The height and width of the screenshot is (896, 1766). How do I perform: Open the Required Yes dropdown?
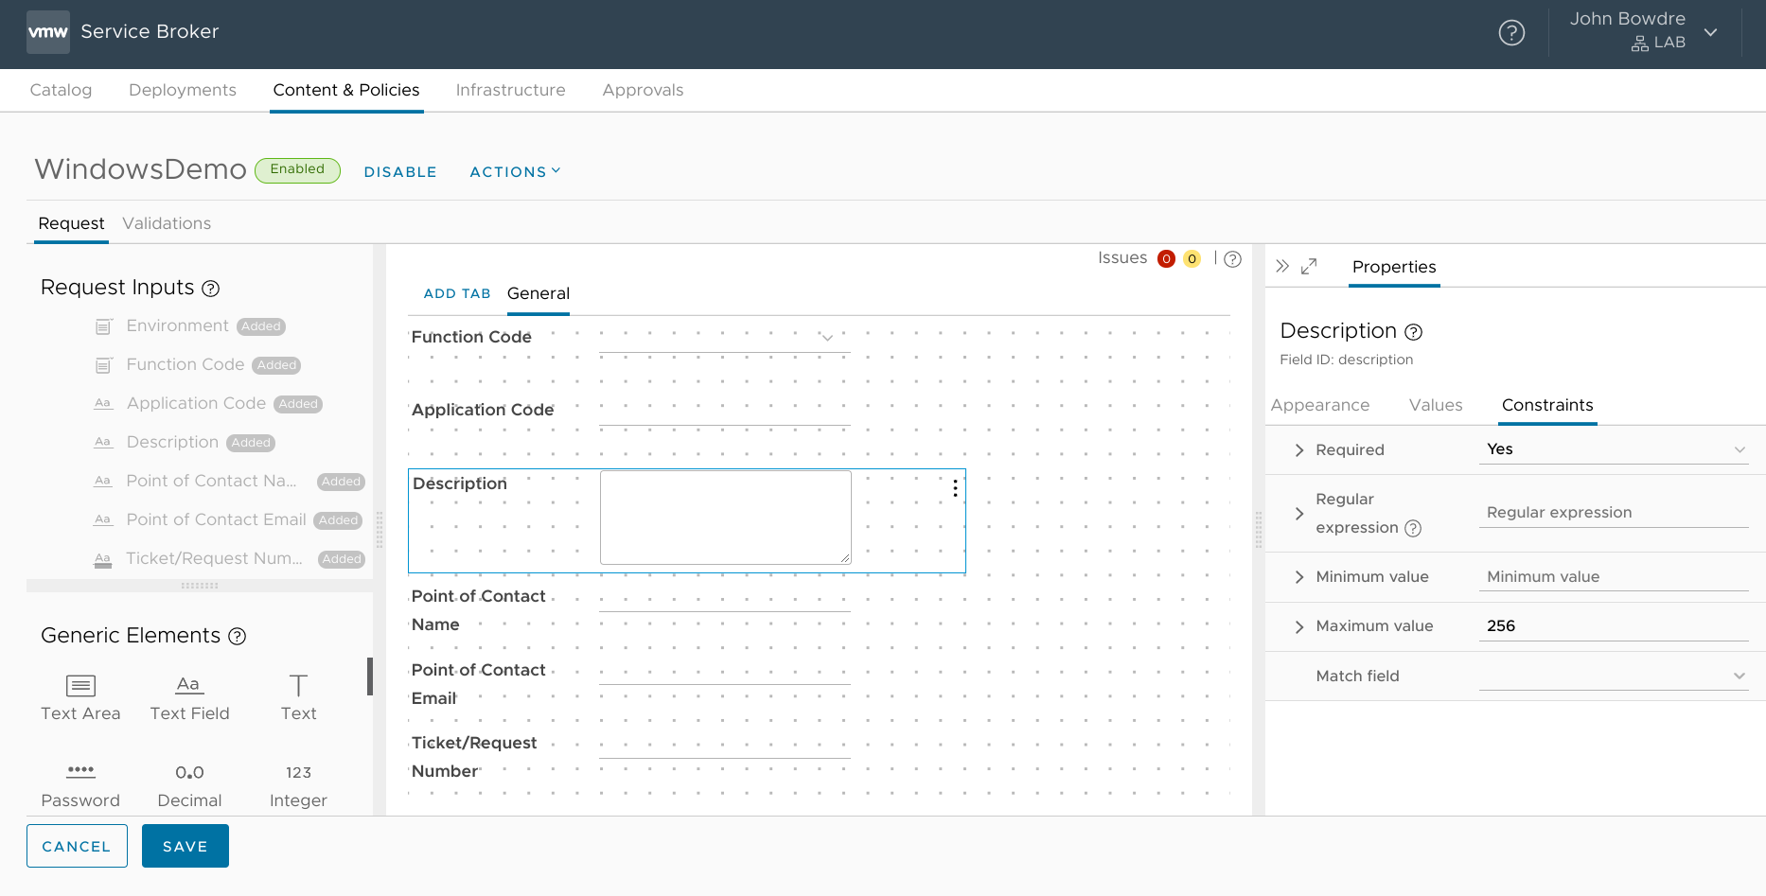coord(1614,449)
